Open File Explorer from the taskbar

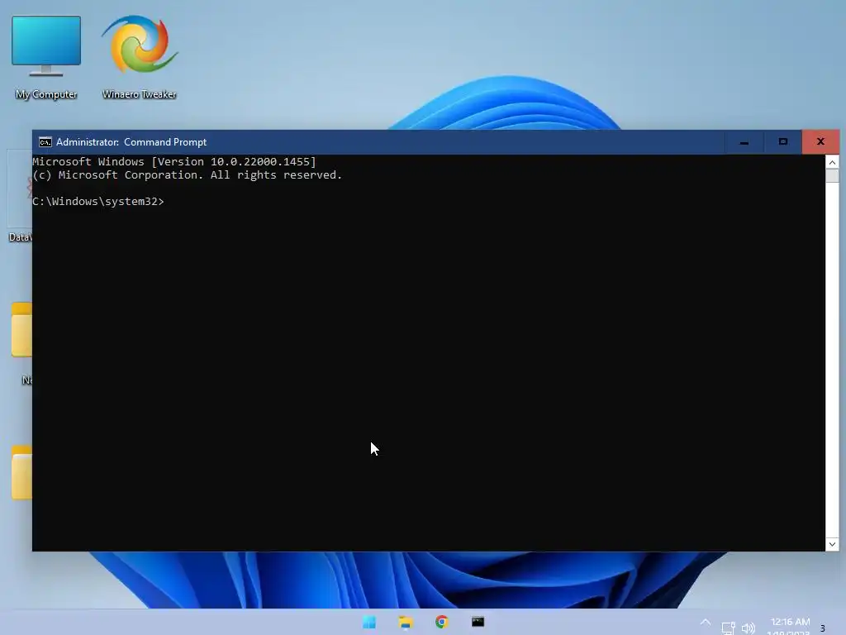(406, 622)
